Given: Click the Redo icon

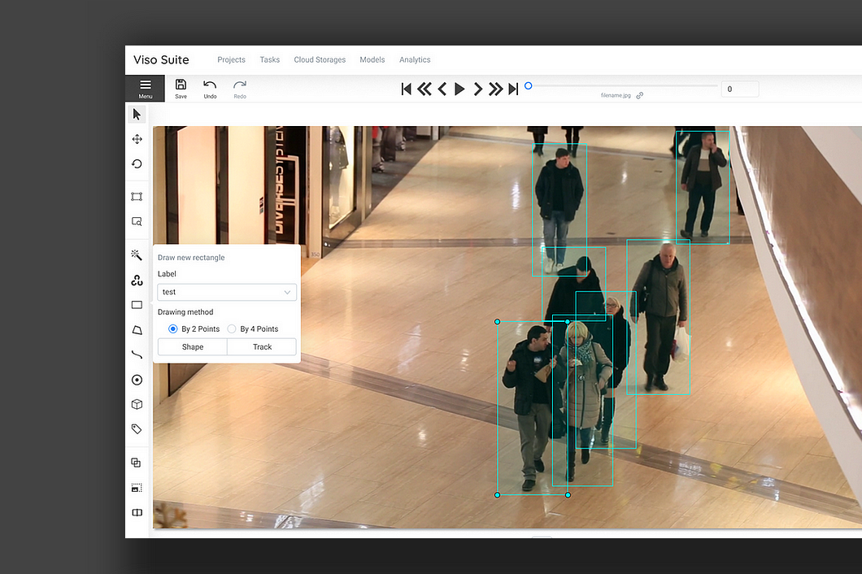Looking at the screenshot, I should (240, 88).
